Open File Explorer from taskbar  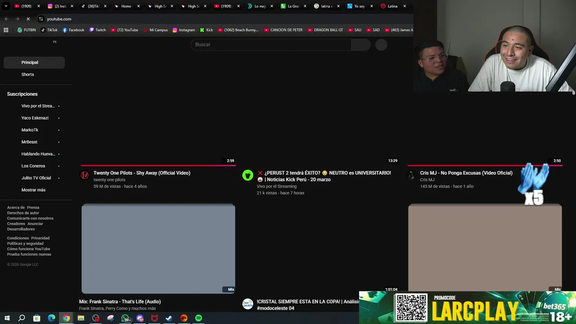(81, 318)
